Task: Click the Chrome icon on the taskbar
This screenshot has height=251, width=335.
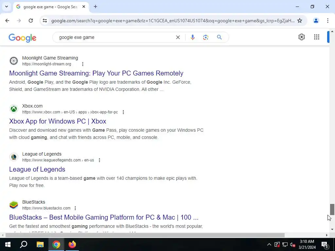Action: [x=56, y=244]
